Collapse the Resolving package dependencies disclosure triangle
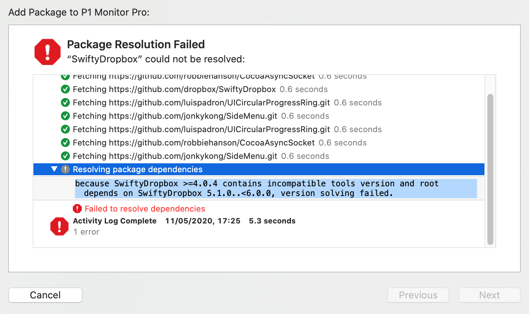Image resolution: width=529 pixels, height=314 pixels. 54,169
